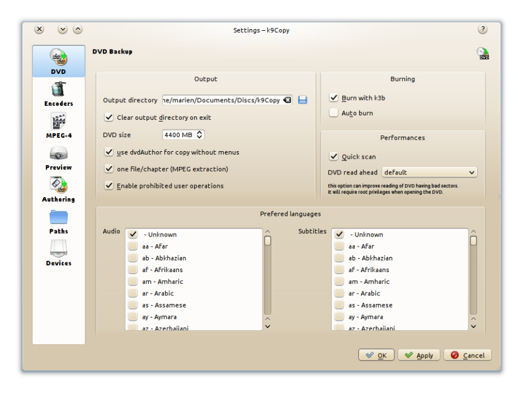Uncheck Unknown in Subtitles language list
This screenshot has width=523, height=393.
[339, 234]
